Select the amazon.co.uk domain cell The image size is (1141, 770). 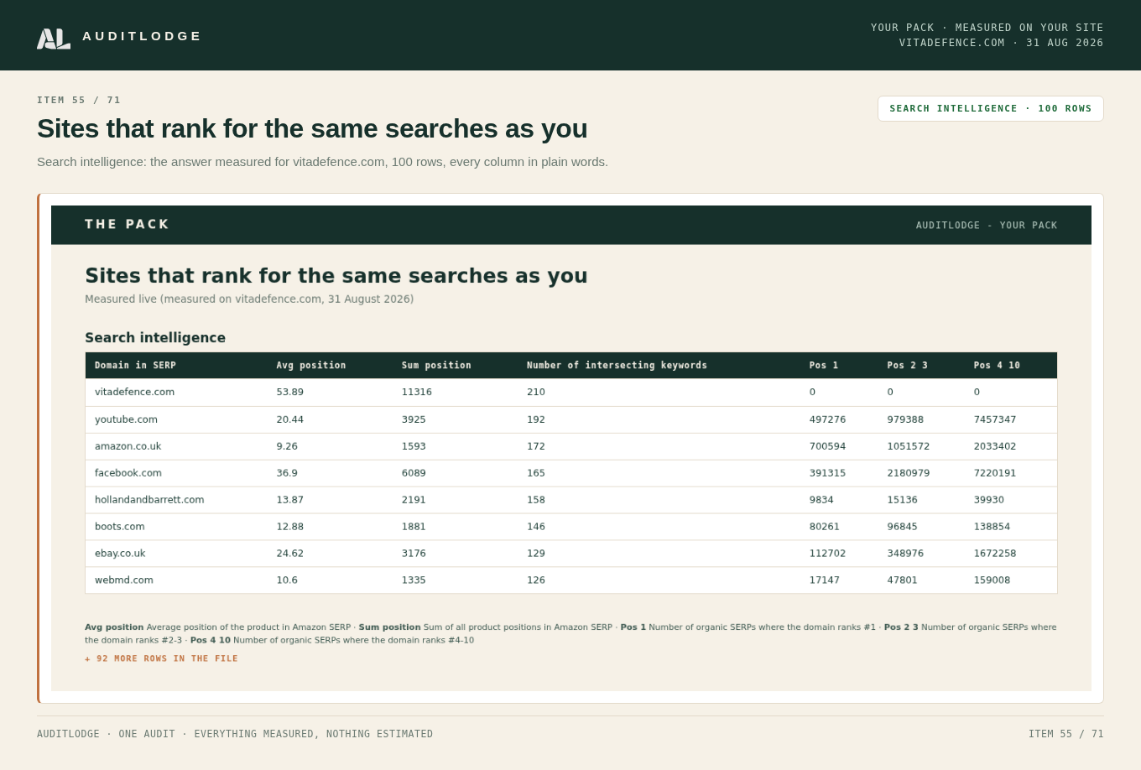point(128,446)
